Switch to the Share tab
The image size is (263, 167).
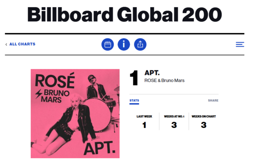213,101
